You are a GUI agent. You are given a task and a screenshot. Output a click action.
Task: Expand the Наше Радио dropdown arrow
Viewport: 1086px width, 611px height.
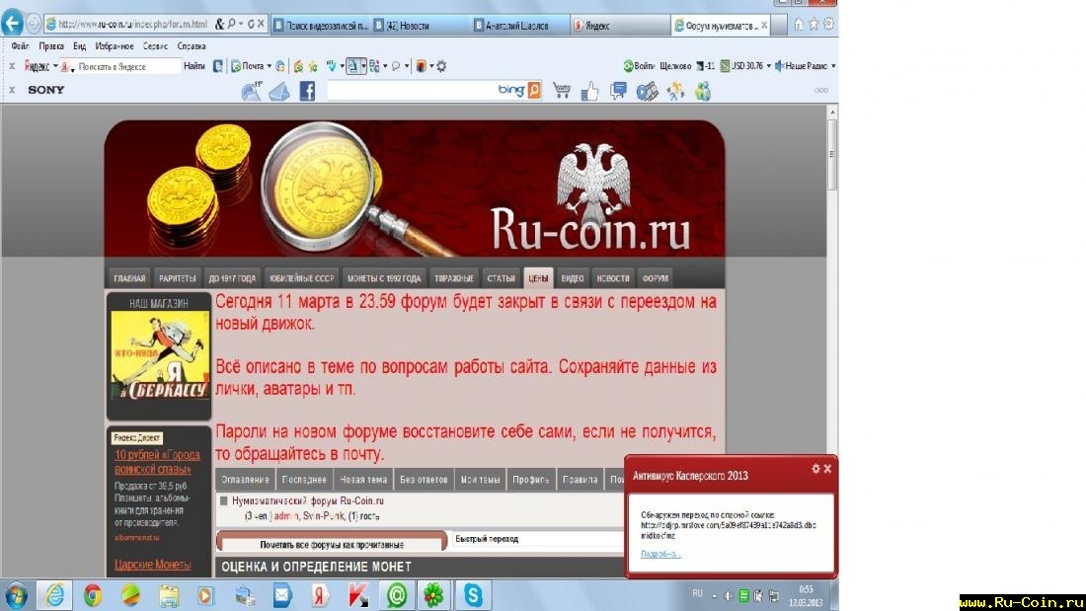(x=833, y=66)
